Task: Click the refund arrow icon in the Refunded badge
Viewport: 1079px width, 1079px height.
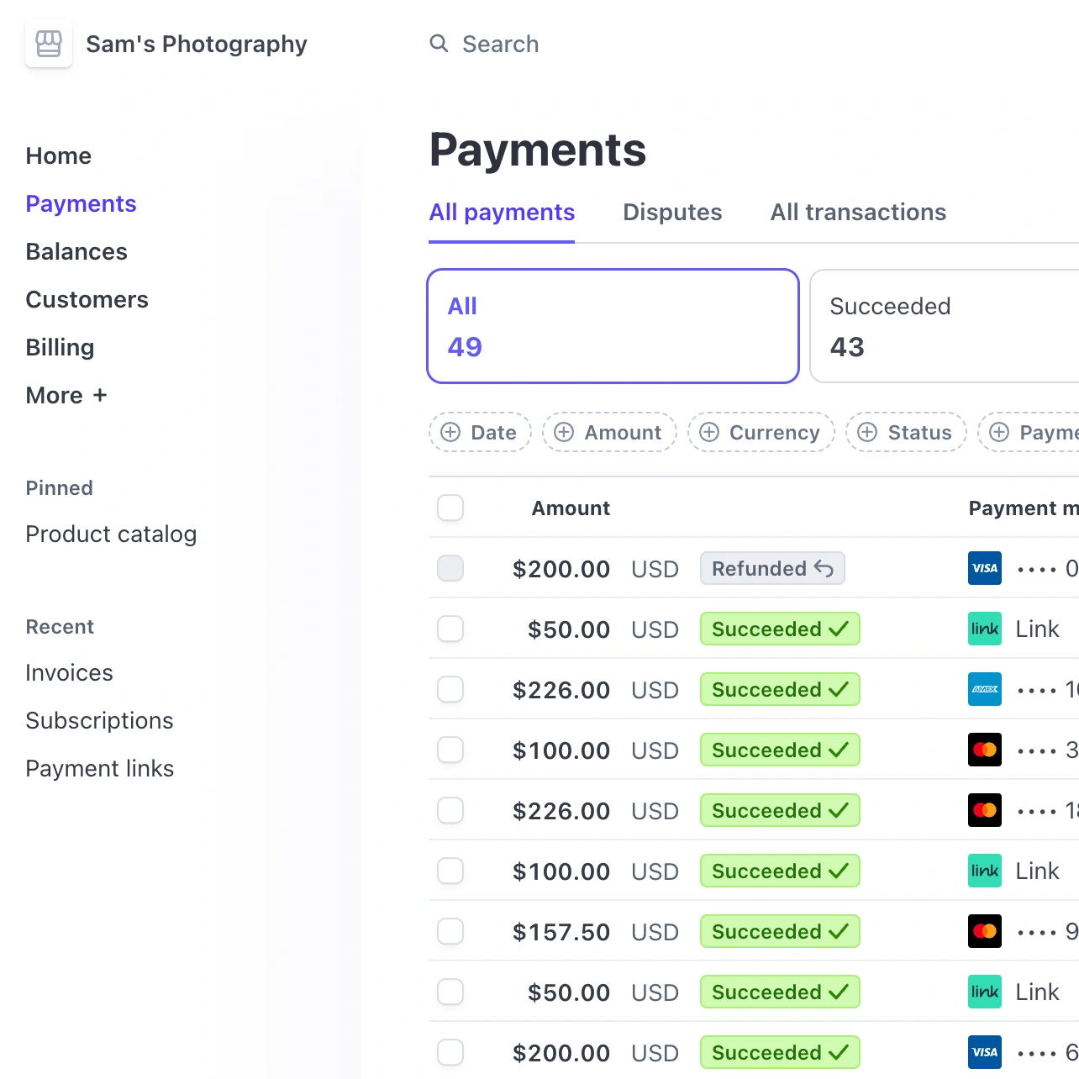Action: click(824, 569)
